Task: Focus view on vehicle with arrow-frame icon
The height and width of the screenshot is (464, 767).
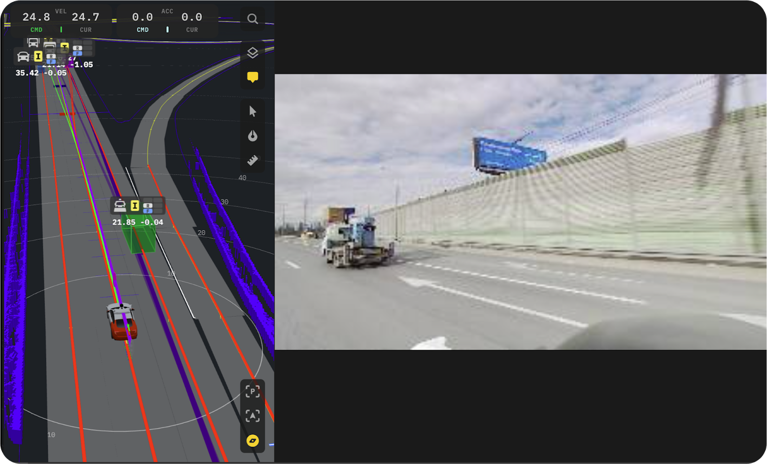Action: click(x=253, y=416)
